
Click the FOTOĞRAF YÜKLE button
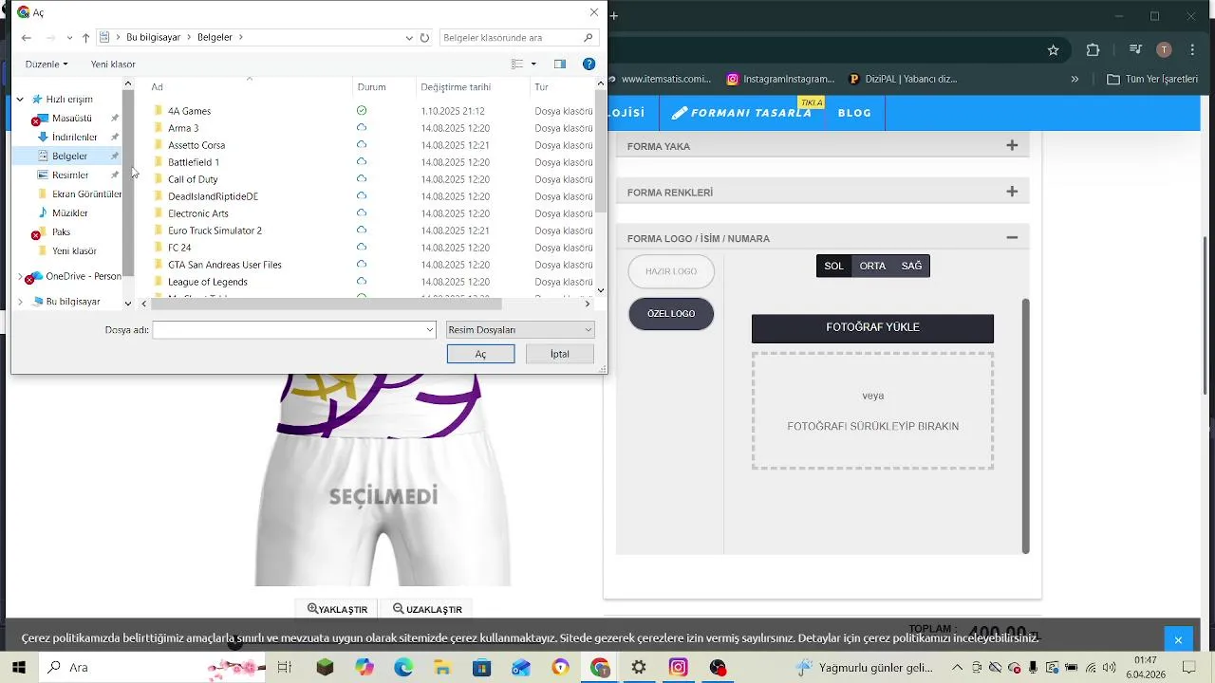[x=872, y=328]
